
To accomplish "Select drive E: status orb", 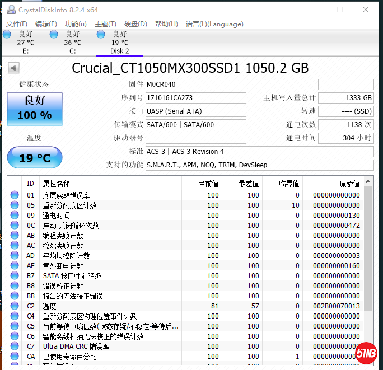I will point(7,35).
